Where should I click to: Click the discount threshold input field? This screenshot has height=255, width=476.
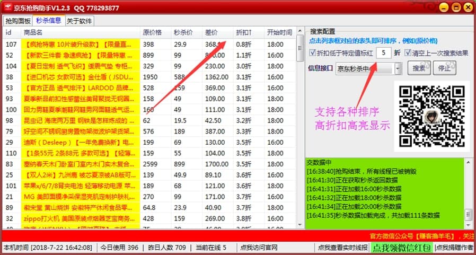[384, 53]
